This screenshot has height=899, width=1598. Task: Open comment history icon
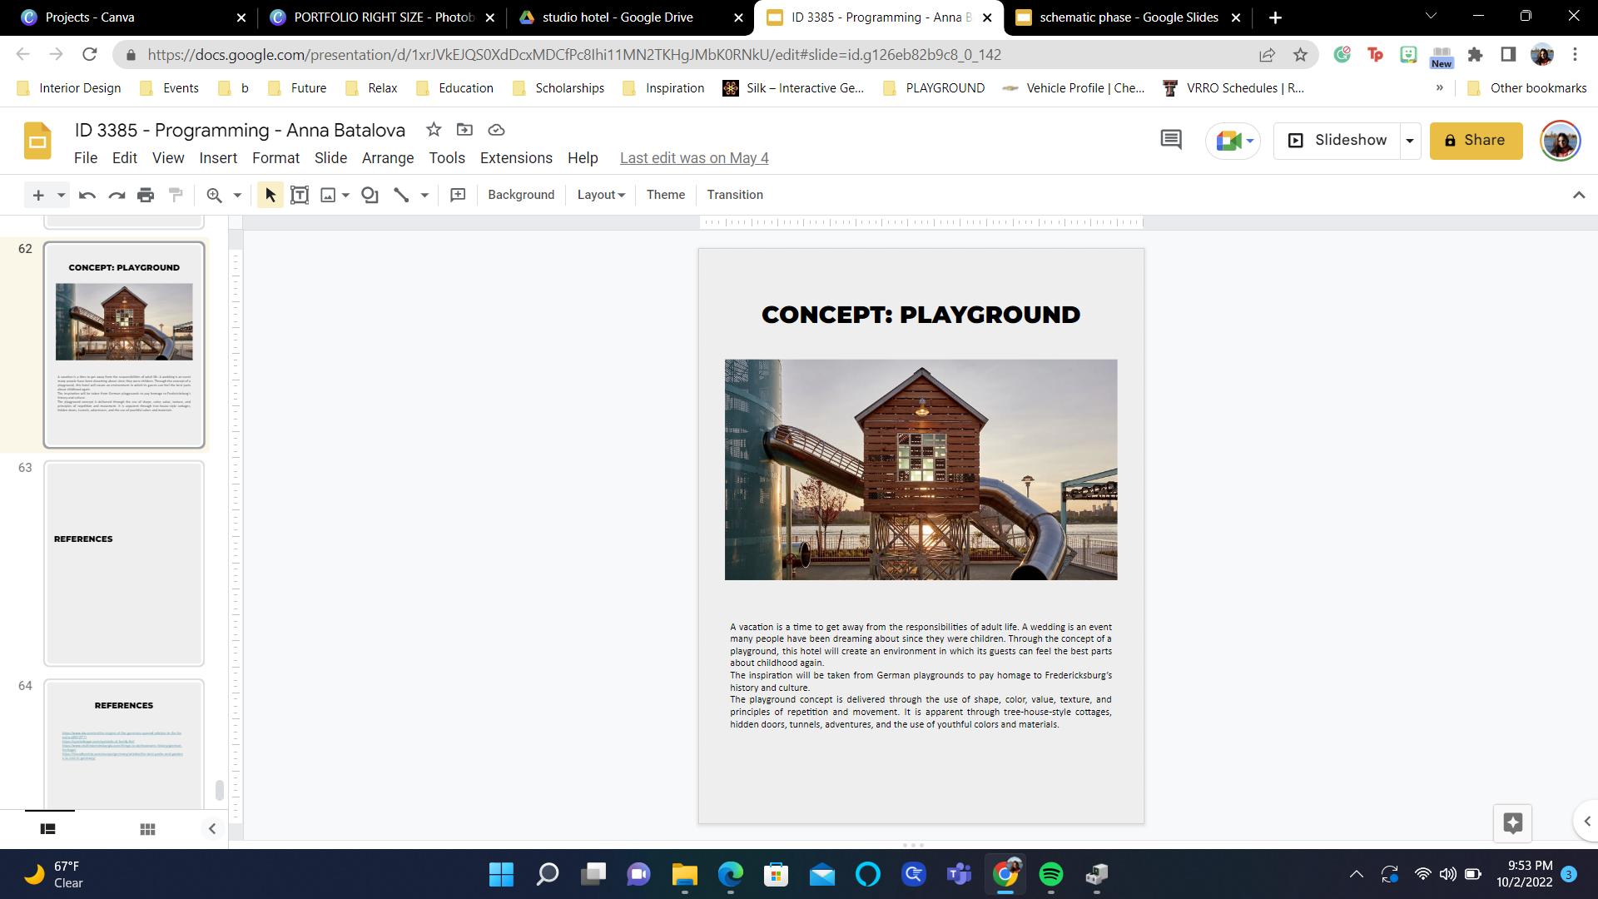coord(1170,140)
